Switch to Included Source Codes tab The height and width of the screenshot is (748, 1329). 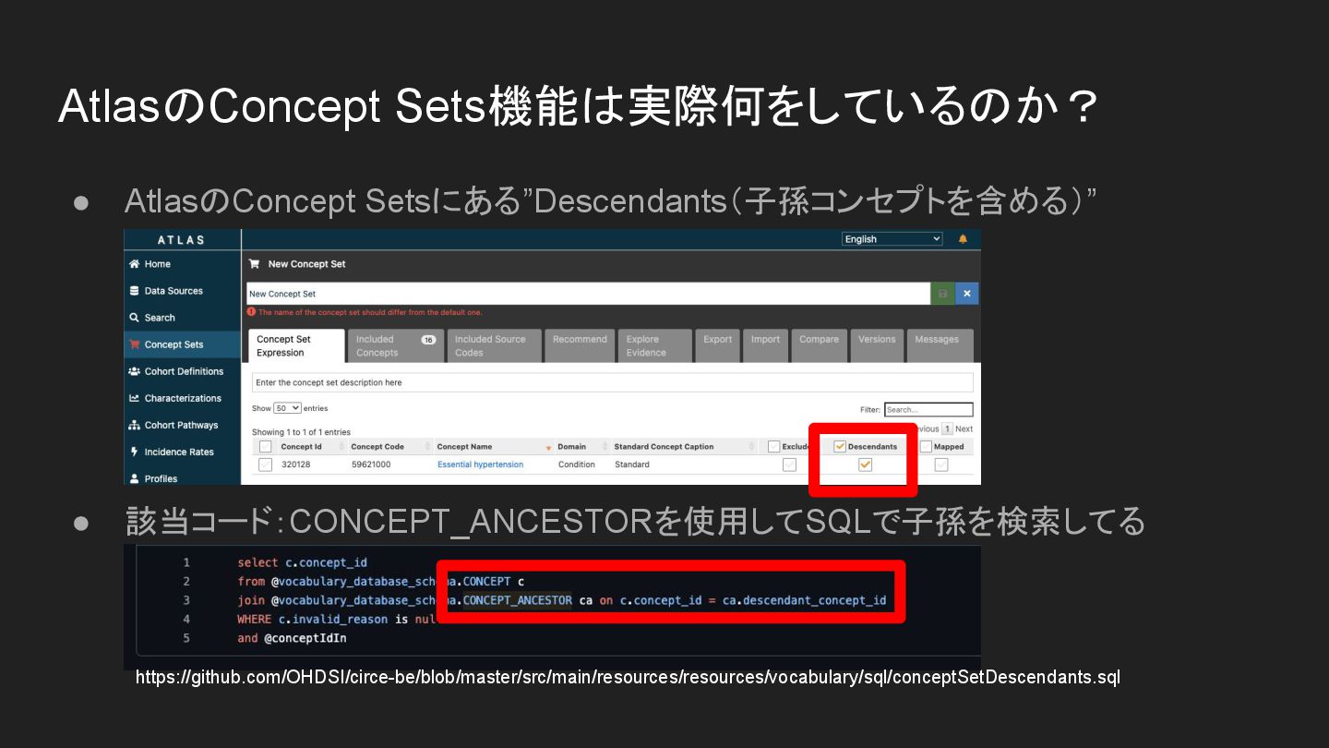493,346
